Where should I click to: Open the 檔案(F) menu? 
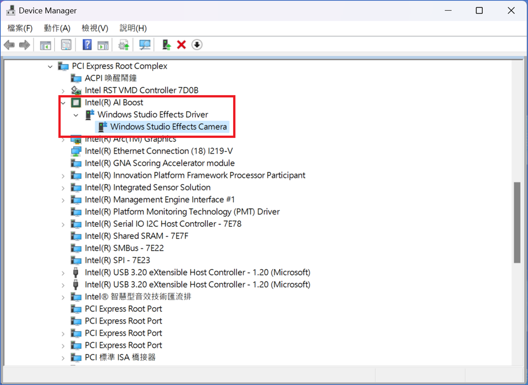[20, 28]
